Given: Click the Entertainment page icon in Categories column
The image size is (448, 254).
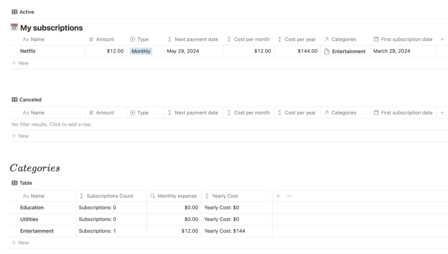Looking at the screenshot, I should pyautogui.click(x=327, y=52).
